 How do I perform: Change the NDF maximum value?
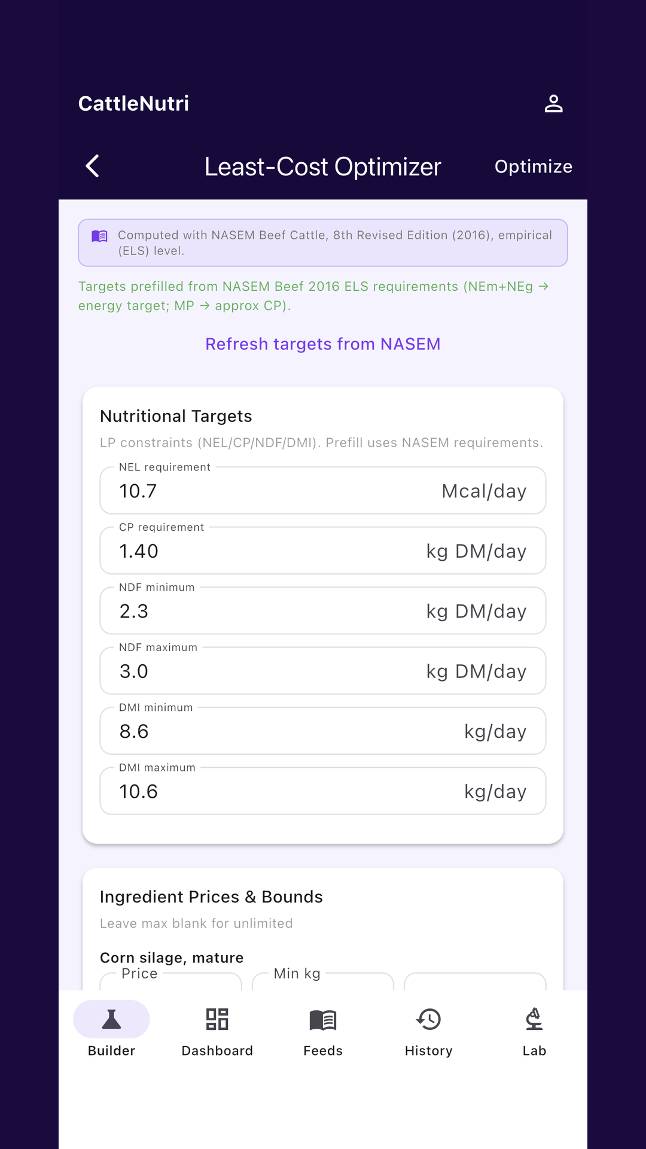(x=323, y=671)
